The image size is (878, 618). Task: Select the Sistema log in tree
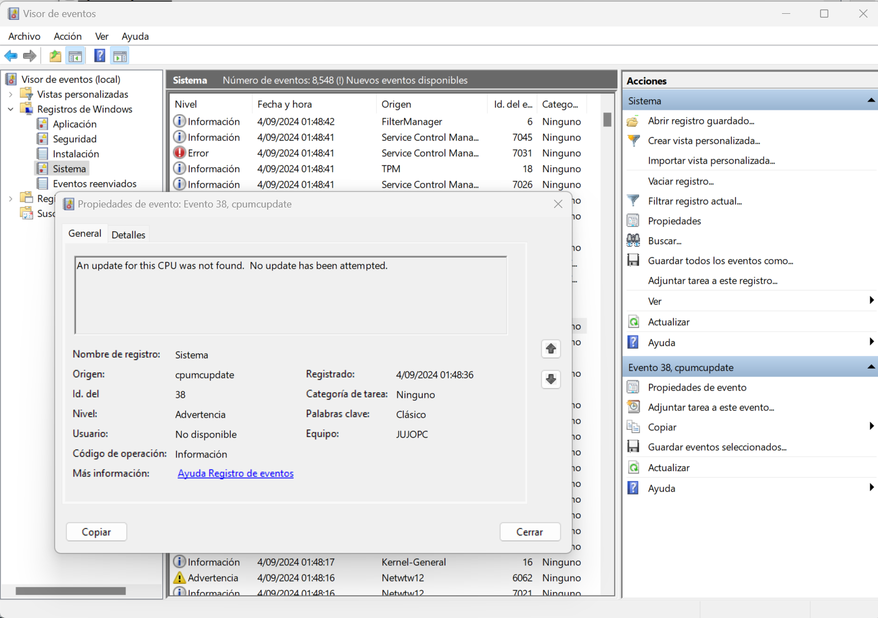point(69,169)
